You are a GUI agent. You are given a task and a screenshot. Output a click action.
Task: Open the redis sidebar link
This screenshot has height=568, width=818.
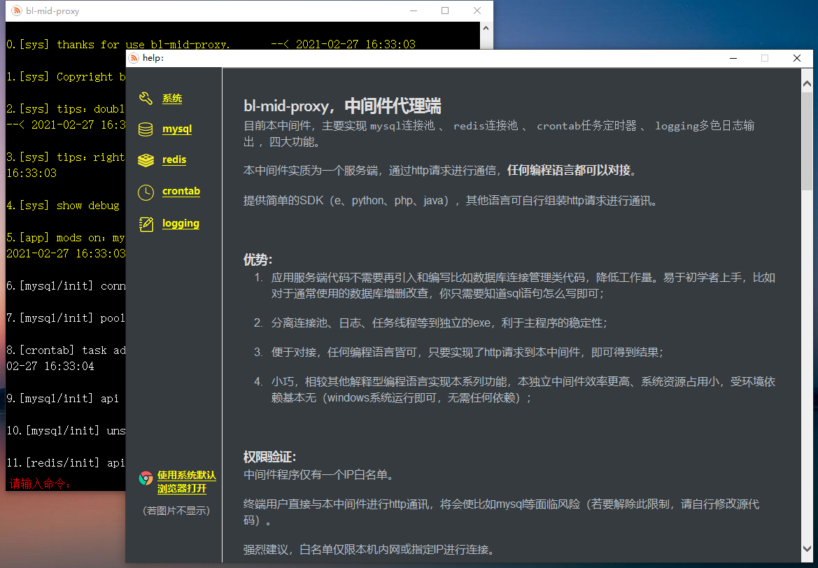tap(174, 159)
